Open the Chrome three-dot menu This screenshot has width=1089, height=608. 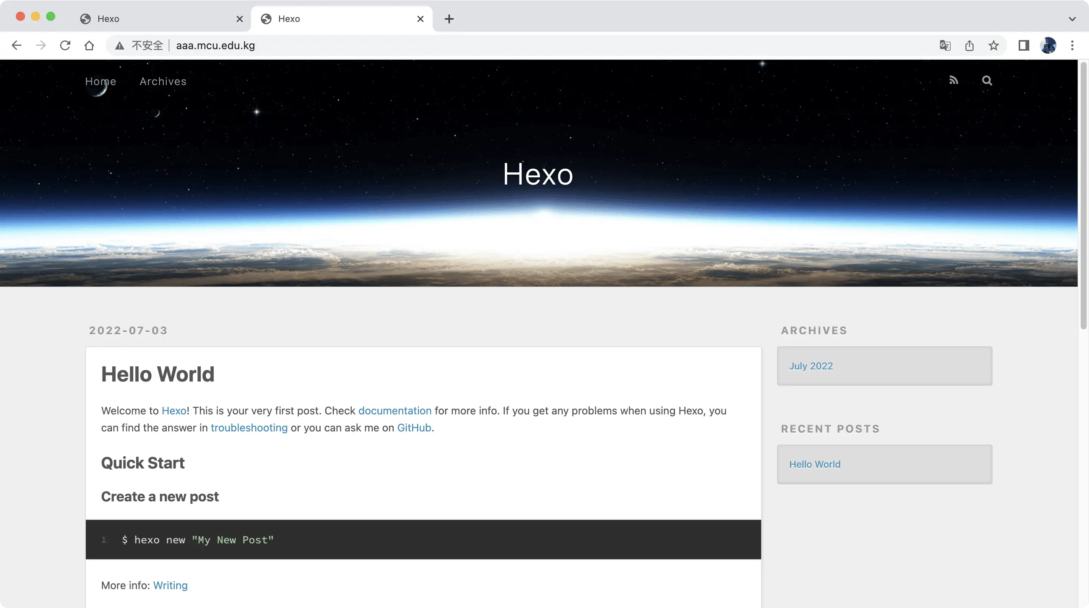[x=1072, y=45]
